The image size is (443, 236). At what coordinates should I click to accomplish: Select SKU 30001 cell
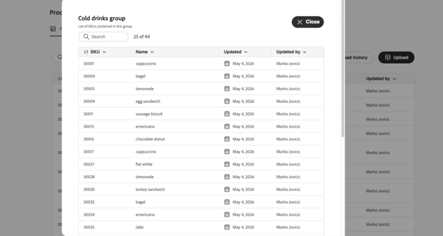[89, 64]
